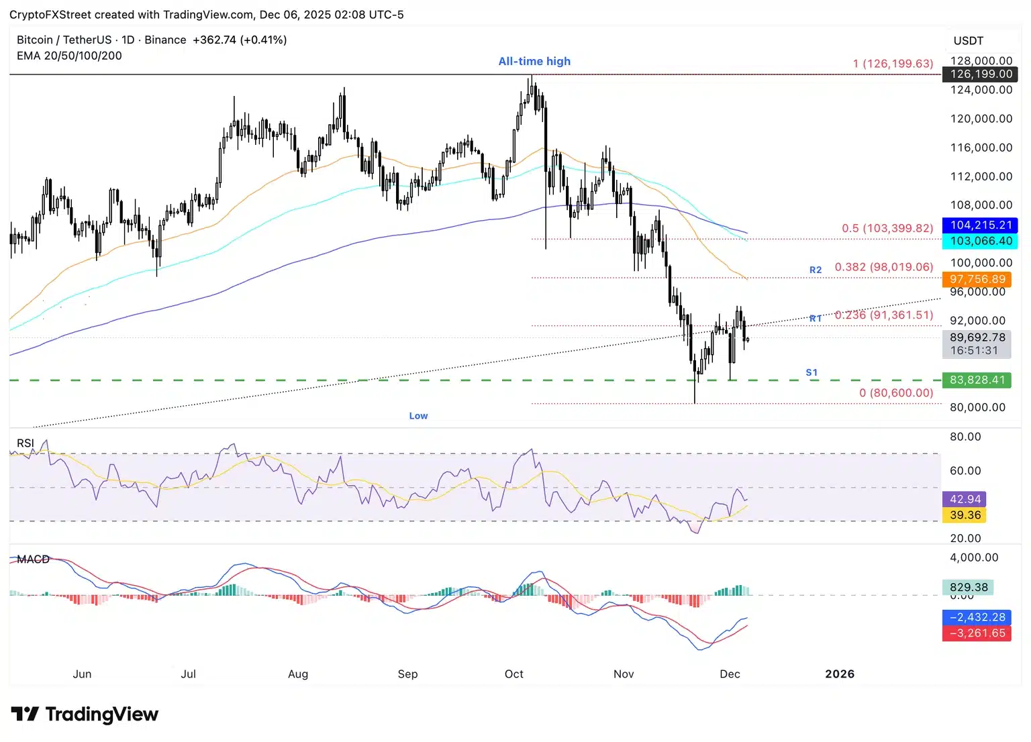The image size is (1031, 742).
Task: Click the black 126,199.00 price tag
Action: pos(980,74)
